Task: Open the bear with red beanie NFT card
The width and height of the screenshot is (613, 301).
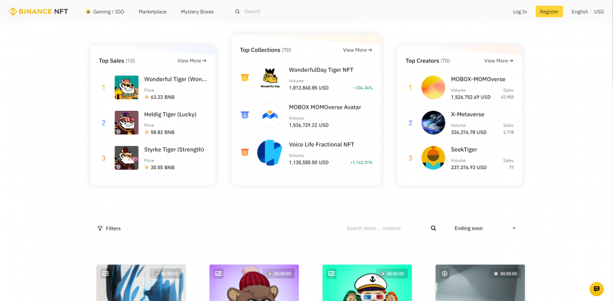Action: [x=254, y=283]
